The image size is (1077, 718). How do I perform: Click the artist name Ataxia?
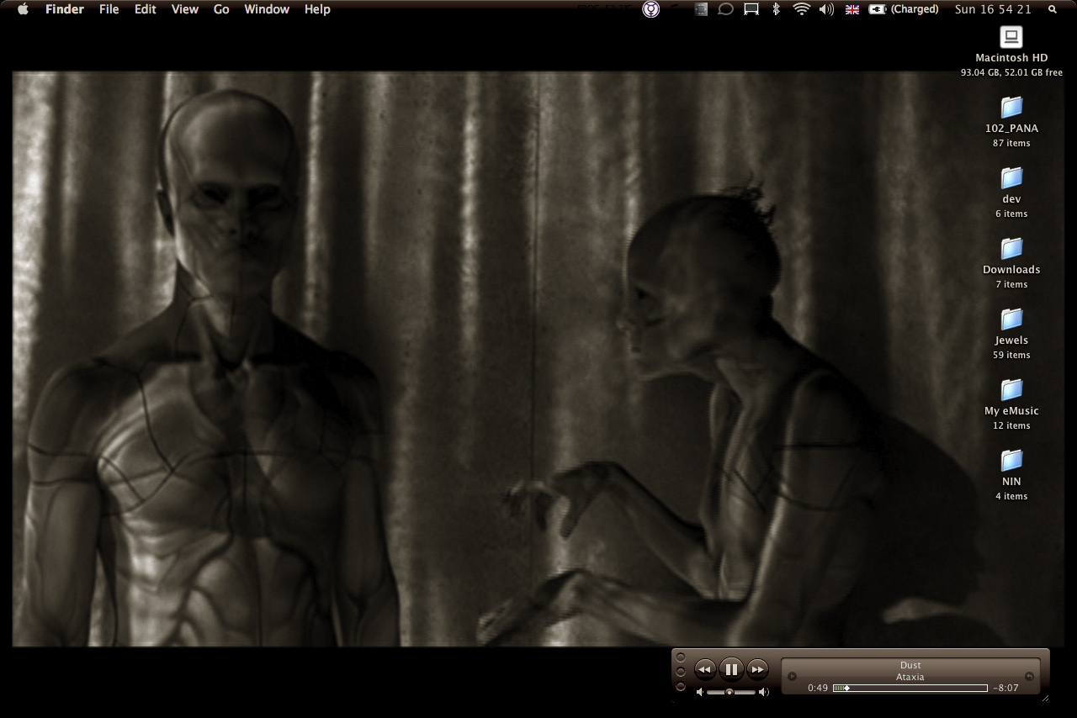(910, 677)
